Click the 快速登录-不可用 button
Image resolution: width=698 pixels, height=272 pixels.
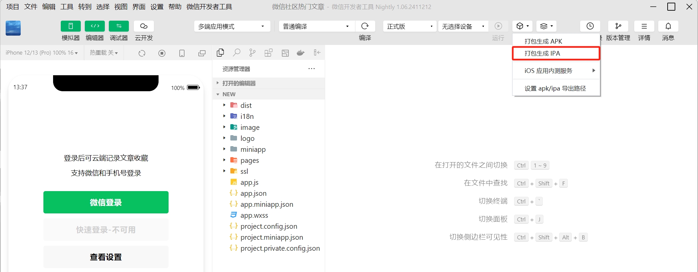(106, 230)
